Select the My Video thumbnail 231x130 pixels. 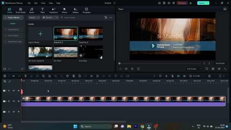click(66, 52)
